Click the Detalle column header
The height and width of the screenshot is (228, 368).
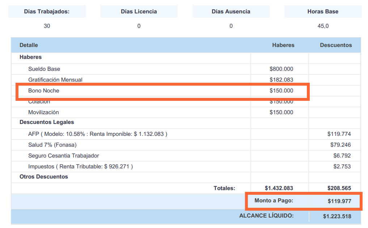(x=29, y=45)
